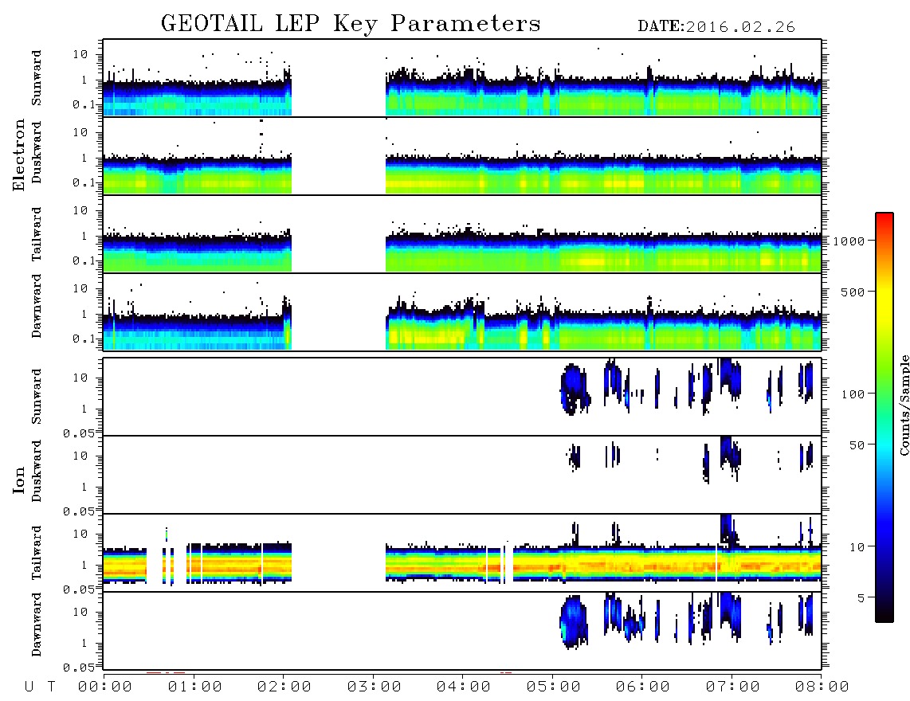This screenshot has width=910, height=701.
Task: Click the 0.1 tick of Electron Tailward panel
Action: click(x=84, y=261)
